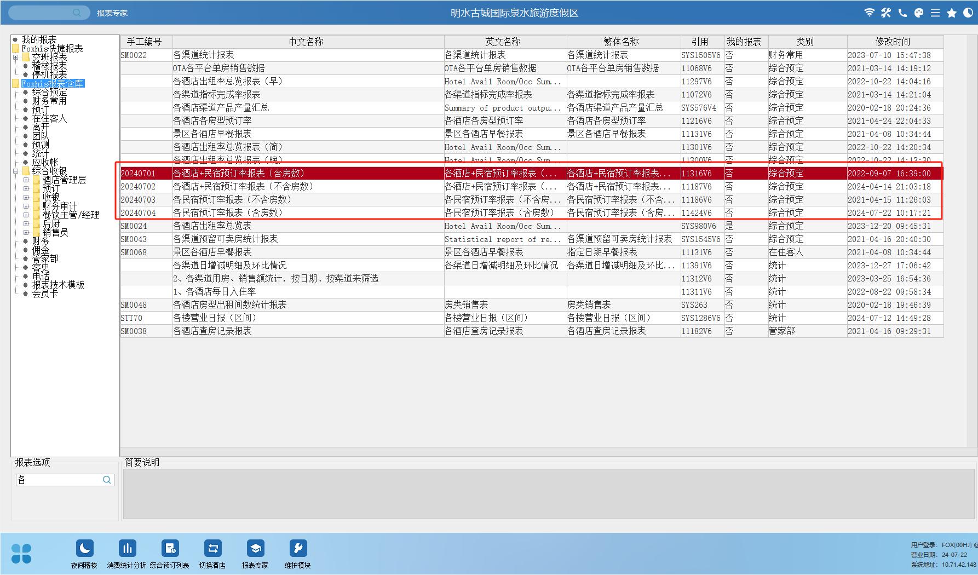Click the four-petal launcher logo in the bottom bar
The image size is (978, 575).
tap(21, 553)
